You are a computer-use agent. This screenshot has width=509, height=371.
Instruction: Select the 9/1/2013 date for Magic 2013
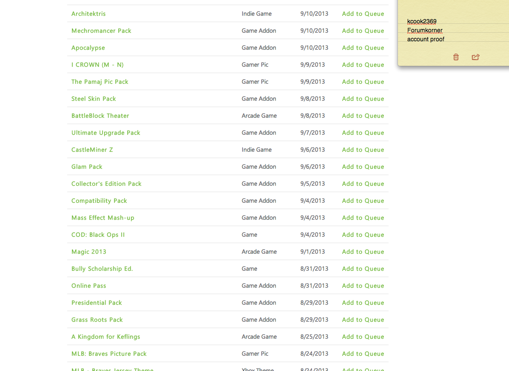point(312,252)
